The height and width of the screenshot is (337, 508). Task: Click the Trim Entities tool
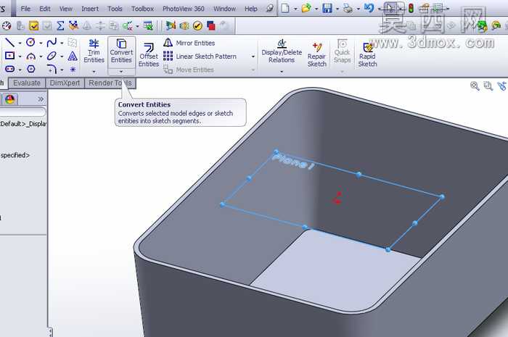(x=94, y=51)
